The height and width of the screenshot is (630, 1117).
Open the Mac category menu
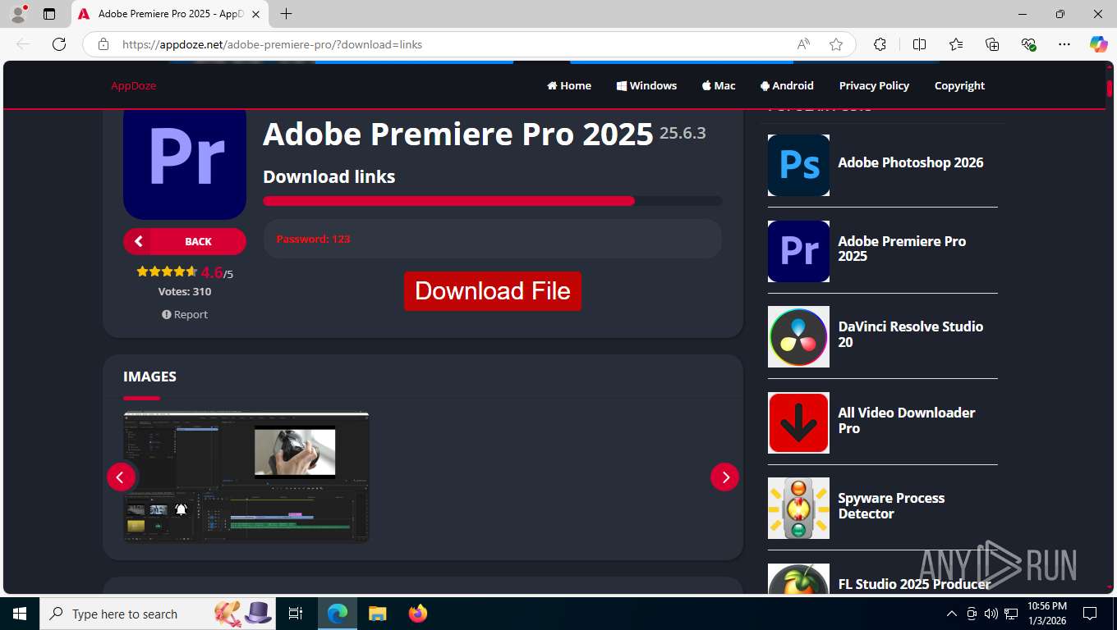click(x=719, y=85)
